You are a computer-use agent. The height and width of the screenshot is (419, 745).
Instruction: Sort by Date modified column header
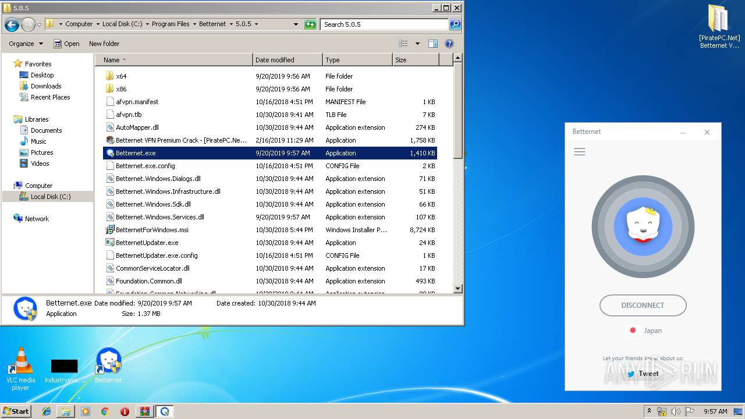[x=288, y=60]
